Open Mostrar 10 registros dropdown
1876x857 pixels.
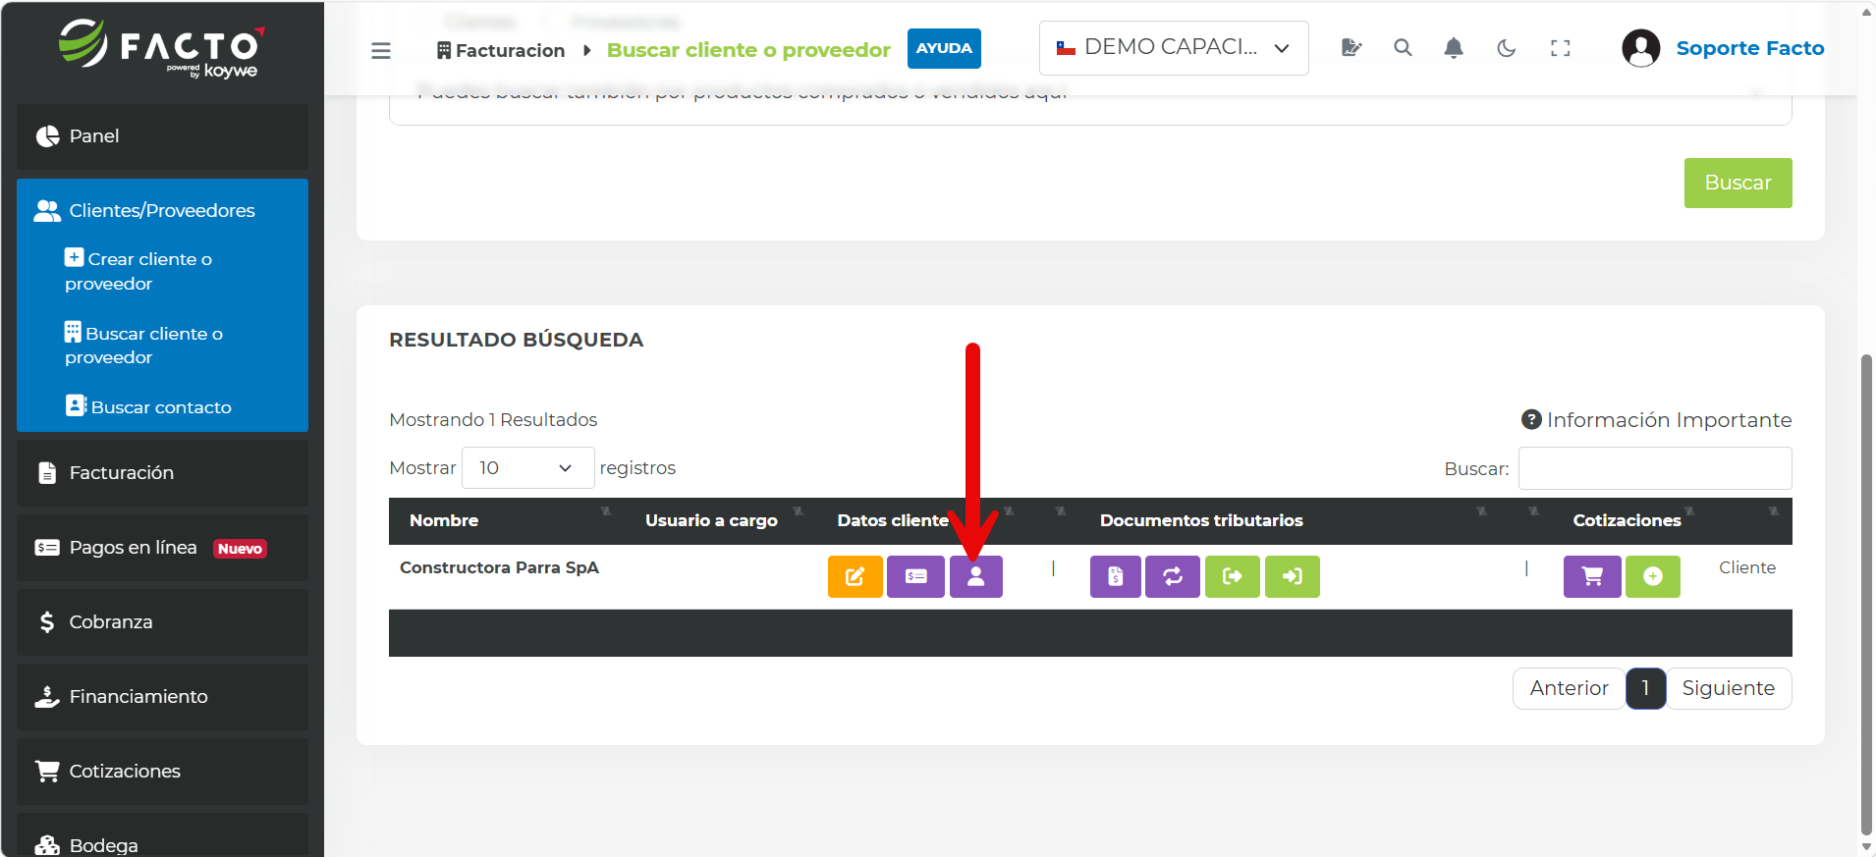[x=527, y=467]
